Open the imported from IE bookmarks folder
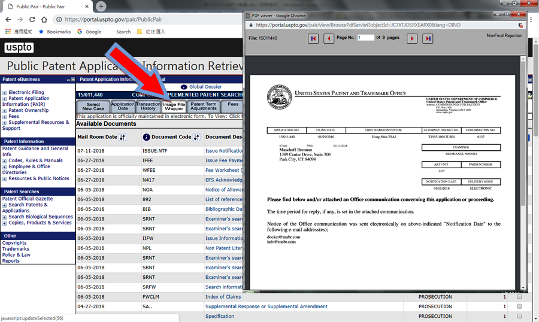 click(152, 32)
